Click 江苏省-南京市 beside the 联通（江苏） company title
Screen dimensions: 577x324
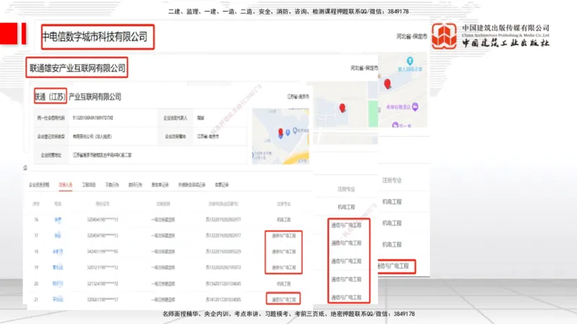pyautogui.click(x=298, y=96)
